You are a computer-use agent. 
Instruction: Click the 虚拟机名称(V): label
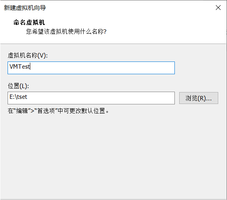(27, 56)
